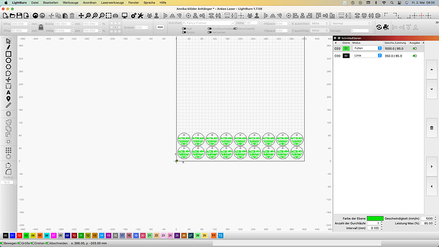The image size is (439, 247).
Task: Click the mm units button
Action: click(x=160, y=27)
